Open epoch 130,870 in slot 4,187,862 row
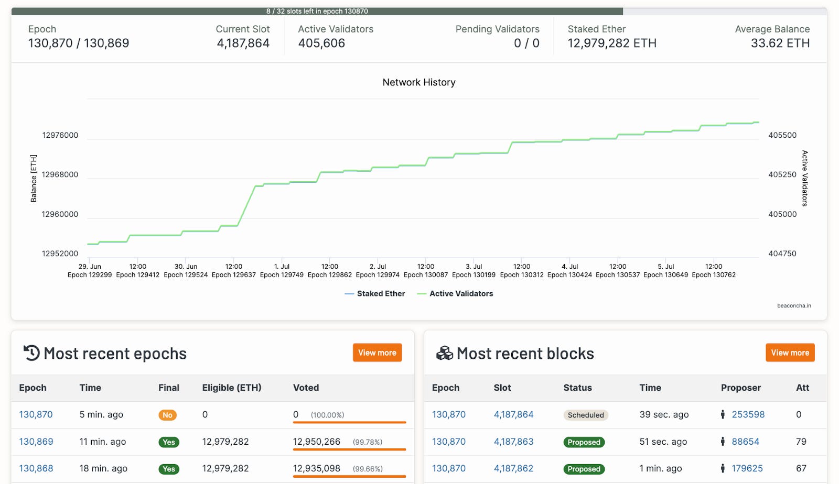This screenshot has height=484, width=839. click(448, 468)
